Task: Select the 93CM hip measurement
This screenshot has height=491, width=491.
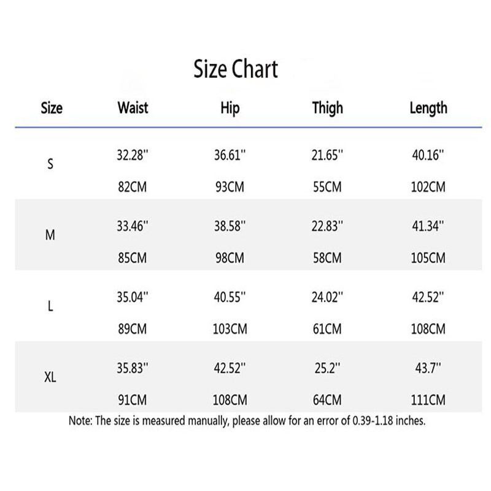Action: tap(230, 187)
